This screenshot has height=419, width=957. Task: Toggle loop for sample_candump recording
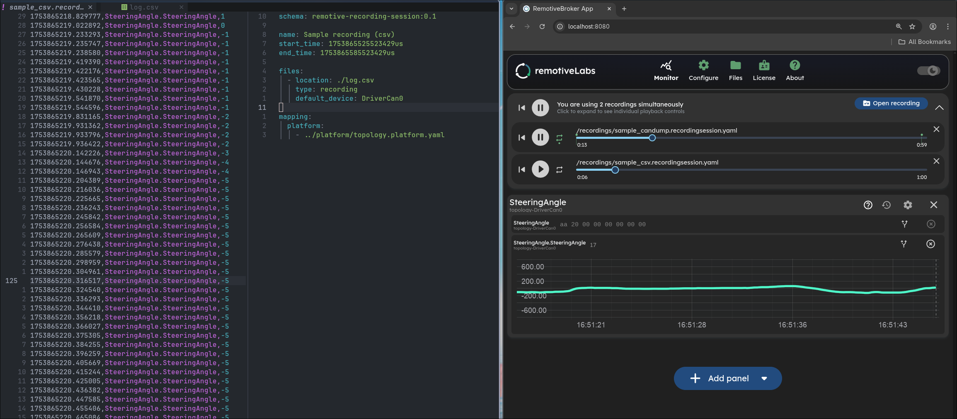pos(559,138)
